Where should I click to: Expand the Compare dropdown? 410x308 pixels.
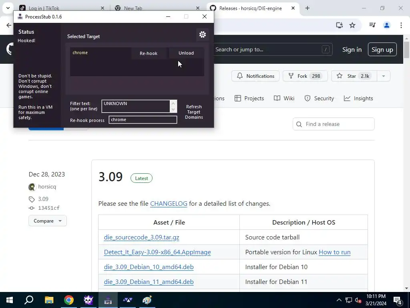click(x=48, y=221)
